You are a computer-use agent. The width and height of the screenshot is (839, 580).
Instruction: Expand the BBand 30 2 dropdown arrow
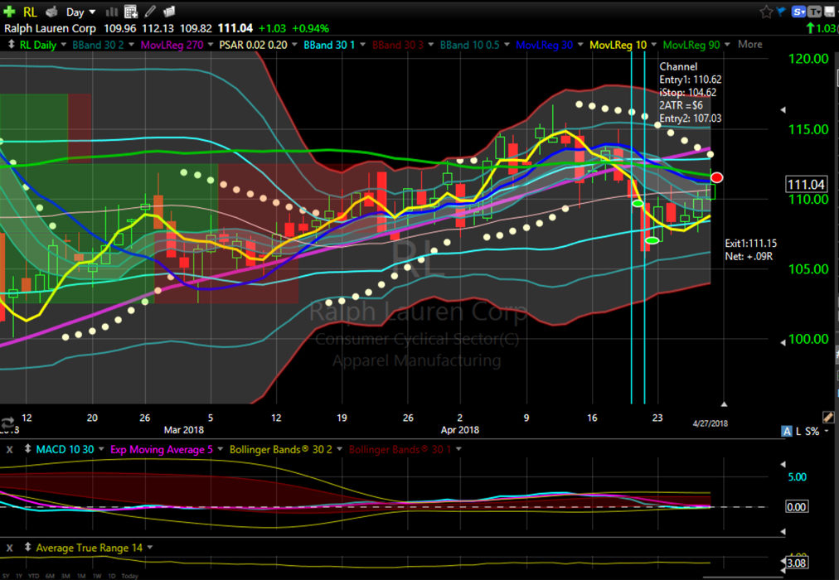132,45
